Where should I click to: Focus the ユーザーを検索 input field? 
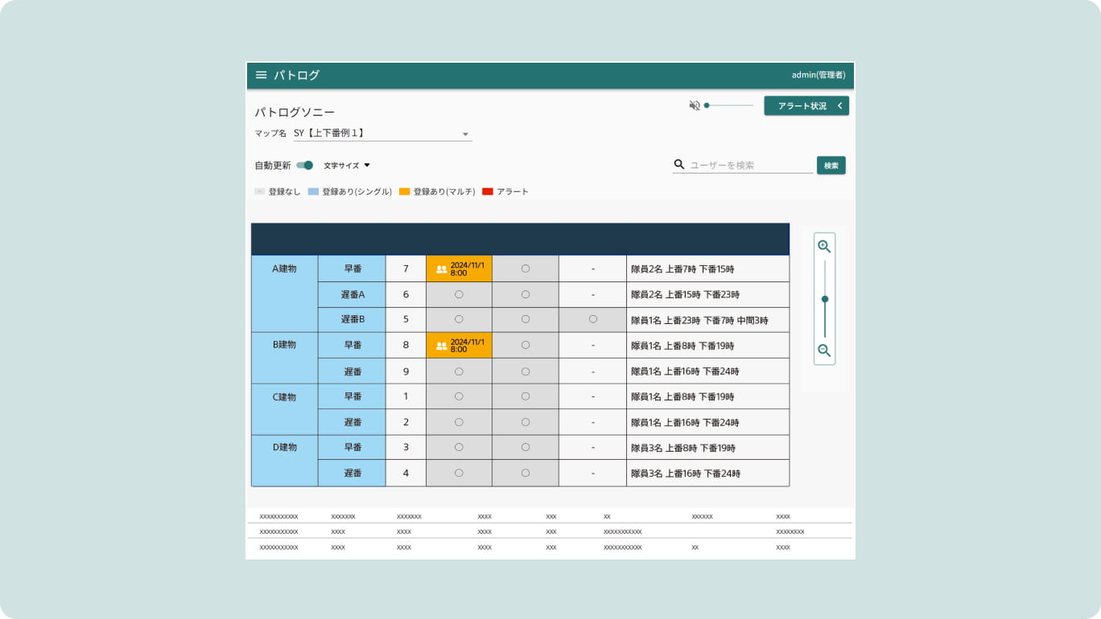point(750,166)
